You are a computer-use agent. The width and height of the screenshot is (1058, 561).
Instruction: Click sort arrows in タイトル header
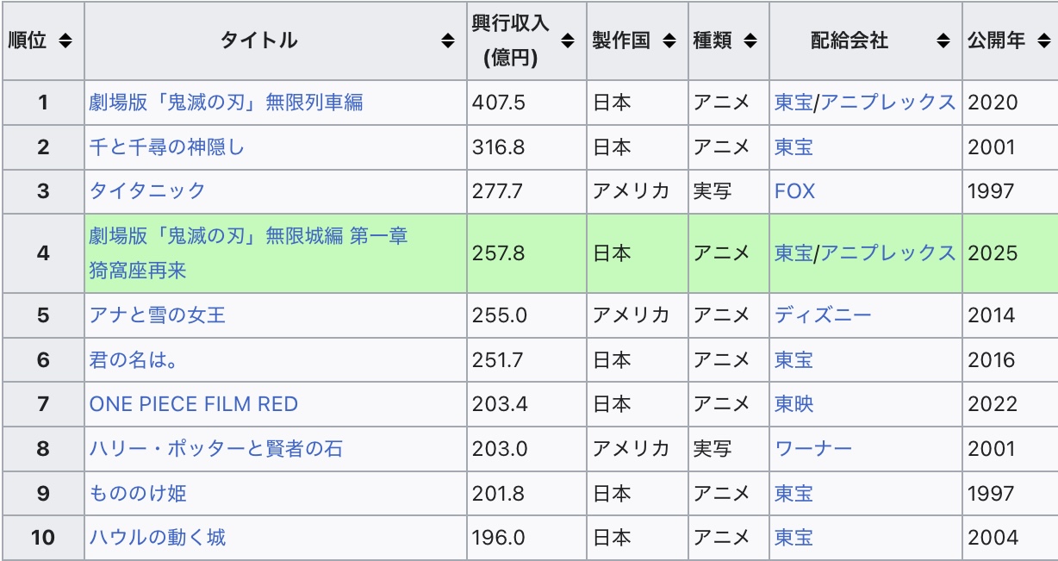448,41
